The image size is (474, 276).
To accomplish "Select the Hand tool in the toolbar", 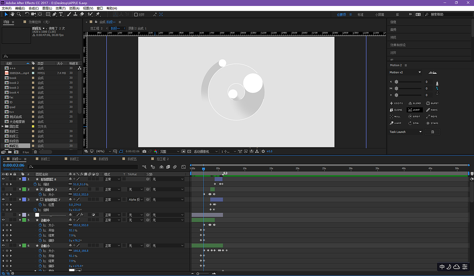I will pyautogui.click(x=13, y=14).
